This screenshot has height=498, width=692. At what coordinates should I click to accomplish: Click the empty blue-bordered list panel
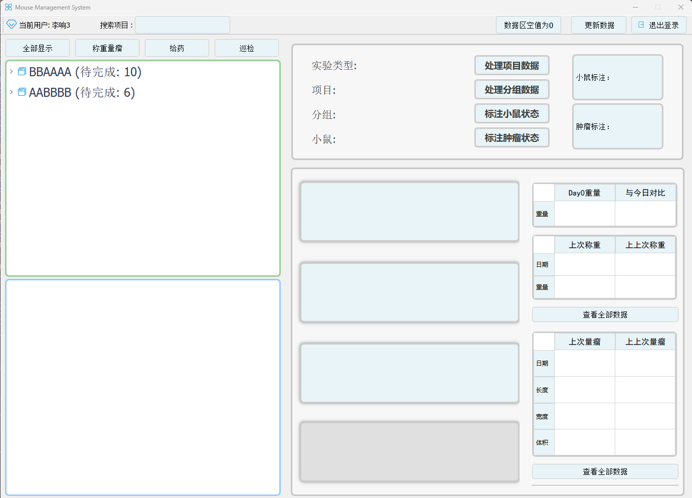tap(143, 387)
